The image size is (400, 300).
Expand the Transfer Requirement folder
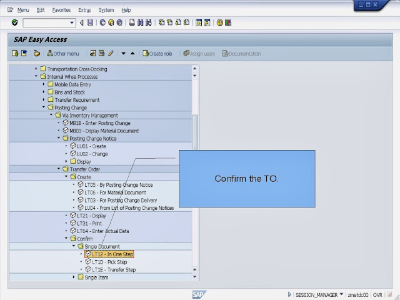(x=43, y=99)
